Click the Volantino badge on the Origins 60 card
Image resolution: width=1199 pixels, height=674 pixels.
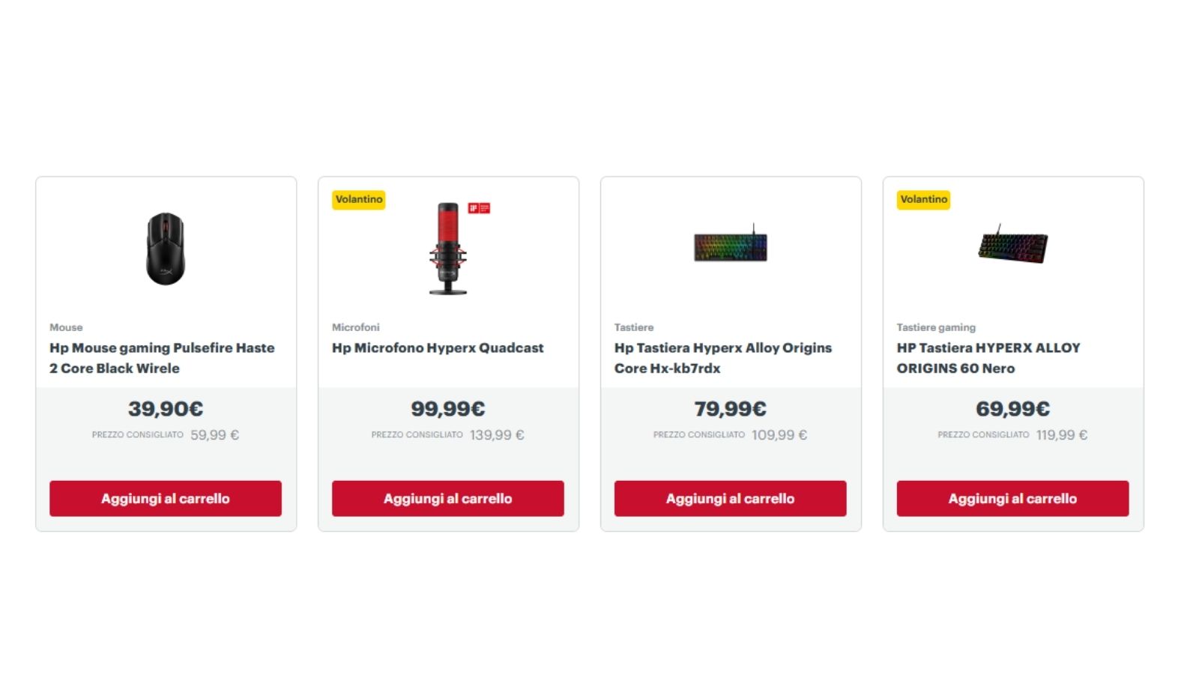coord(924,199)
